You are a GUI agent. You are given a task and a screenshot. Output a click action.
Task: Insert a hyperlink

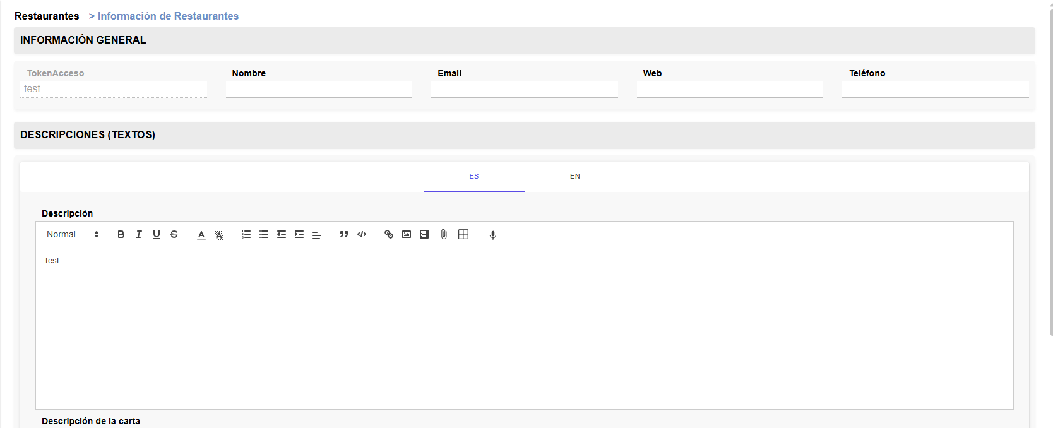pyautogui.click(x=389, y=234)
